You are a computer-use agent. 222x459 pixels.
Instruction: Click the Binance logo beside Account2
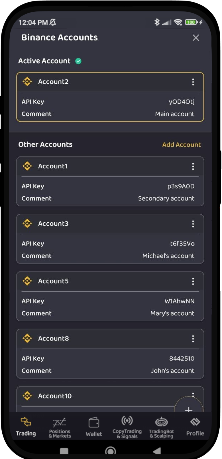(x=27, y=81)
